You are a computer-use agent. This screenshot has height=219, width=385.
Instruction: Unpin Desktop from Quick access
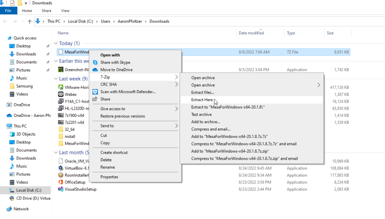pos(48,46)
